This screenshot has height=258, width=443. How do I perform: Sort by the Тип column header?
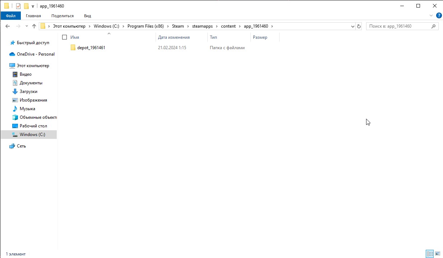click(x=213, y=37)
